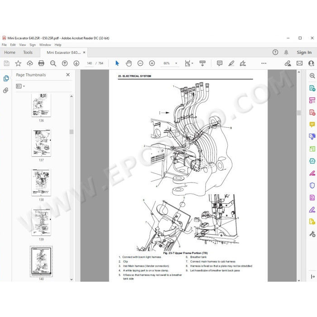Click thumbnails panel scroll down arrow
The image size is (317, 317).
coord(72,279)
